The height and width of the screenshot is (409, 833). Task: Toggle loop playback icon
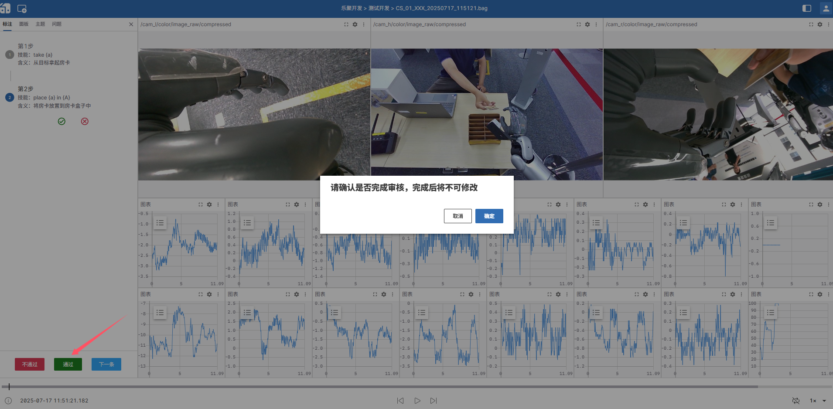point(796,400)
